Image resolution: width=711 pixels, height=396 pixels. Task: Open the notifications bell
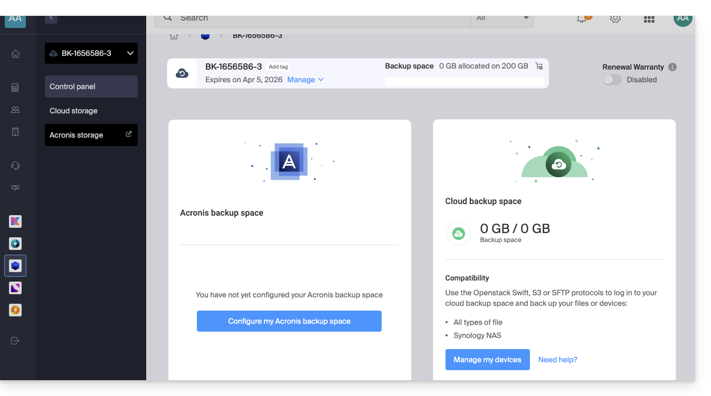coord(582,18)
